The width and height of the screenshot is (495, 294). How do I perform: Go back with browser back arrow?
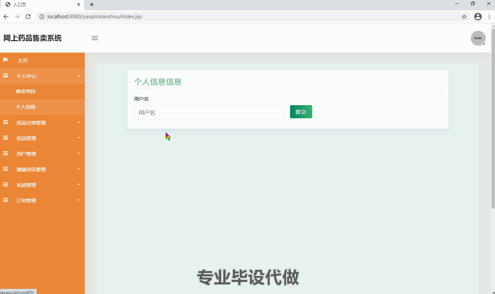click(x=6, y=17)
